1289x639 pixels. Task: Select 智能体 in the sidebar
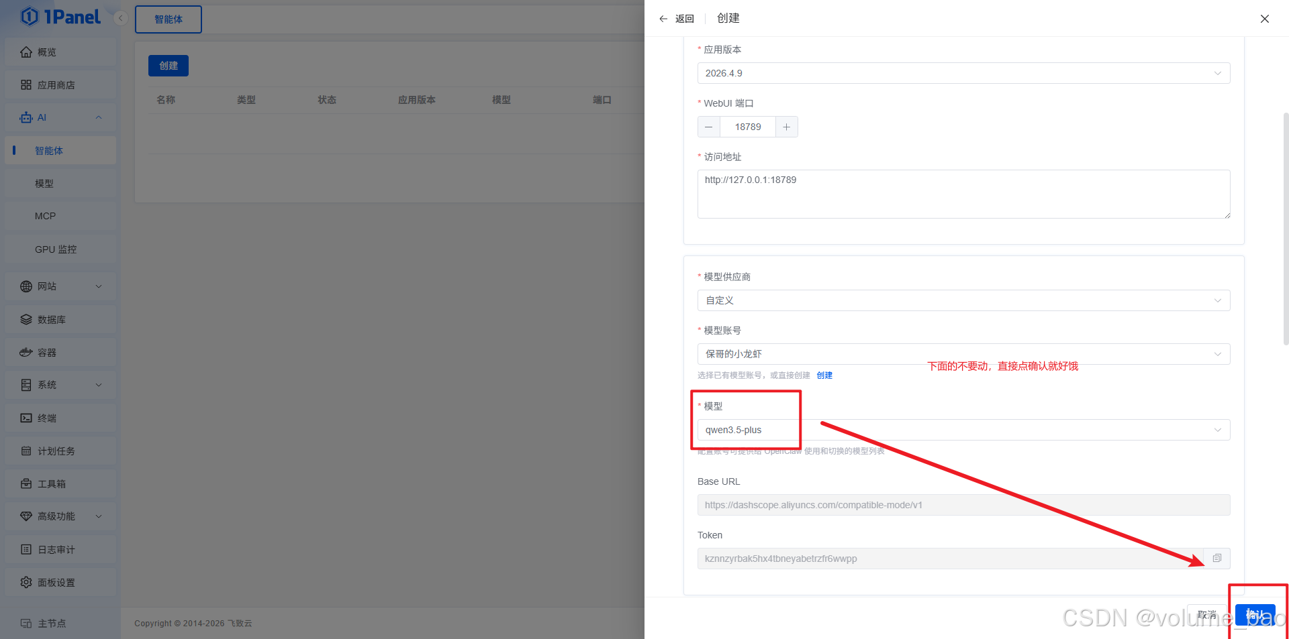[x=60, y=151]
